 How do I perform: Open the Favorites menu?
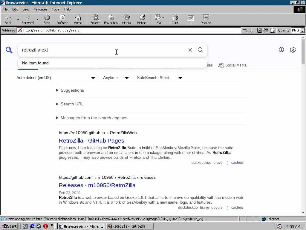point(40,9)
